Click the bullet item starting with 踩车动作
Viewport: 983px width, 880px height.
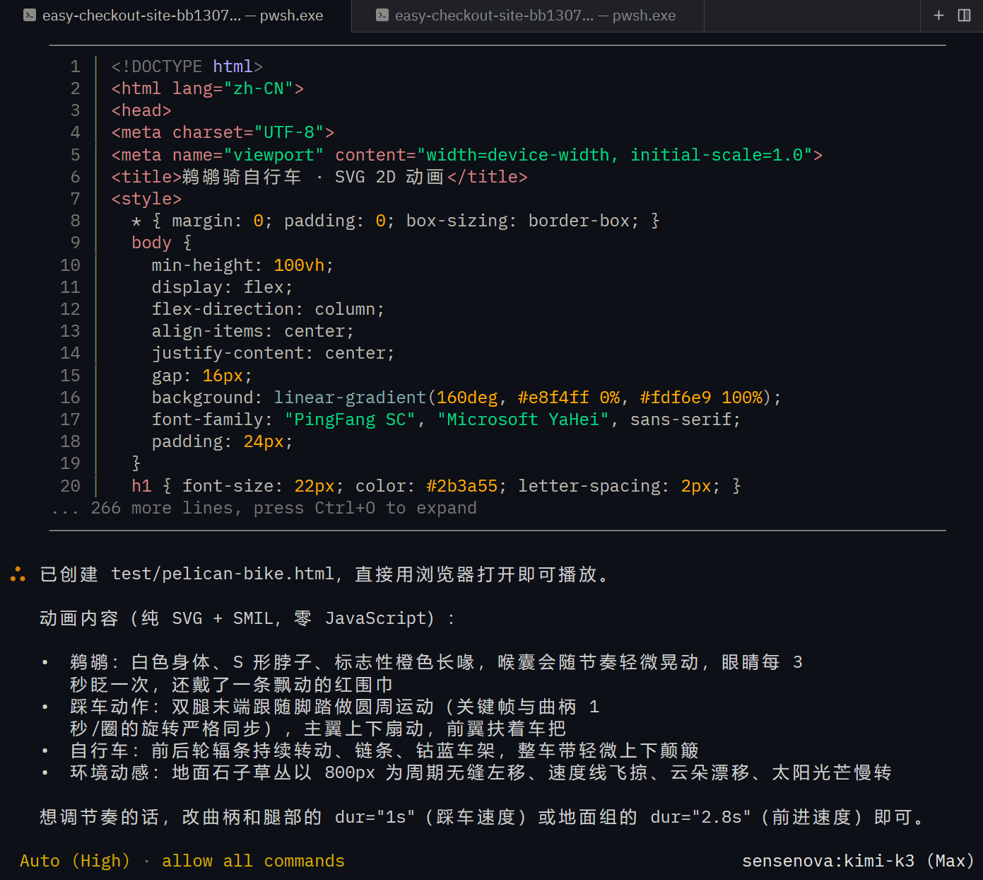pos(334,717)
